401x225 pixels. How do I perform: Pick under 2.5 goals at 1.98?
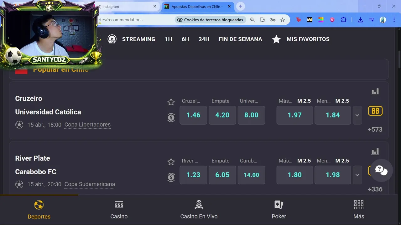coord(333,175)
